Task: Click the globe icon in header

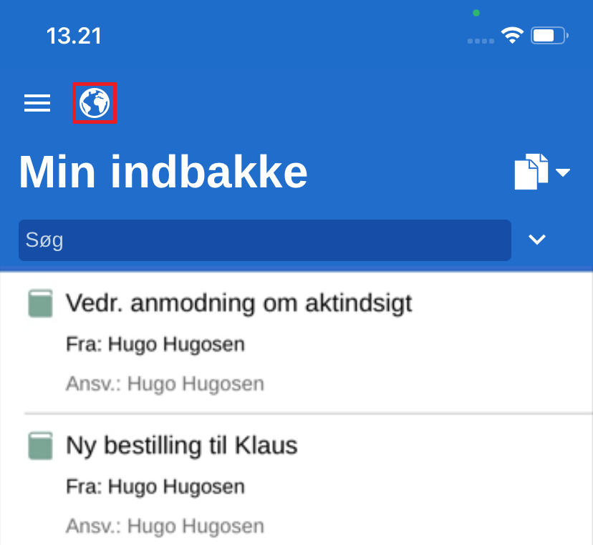Action: (x=95, y=104)
